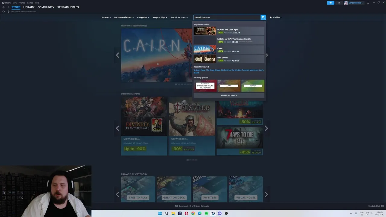Select the Massively Multiplayer Online Role-Playing genre

205,86
